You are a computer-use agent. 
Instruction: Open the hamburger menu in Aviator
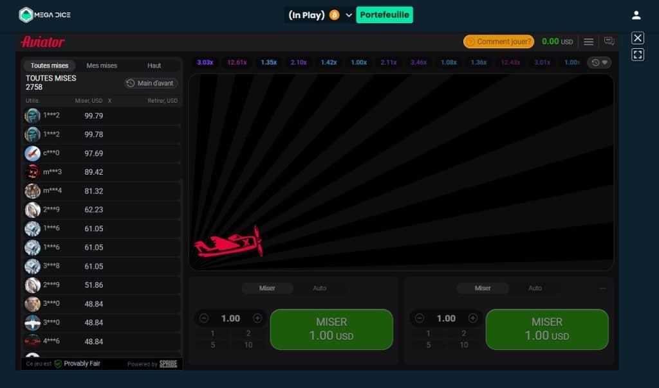(588, 42)
